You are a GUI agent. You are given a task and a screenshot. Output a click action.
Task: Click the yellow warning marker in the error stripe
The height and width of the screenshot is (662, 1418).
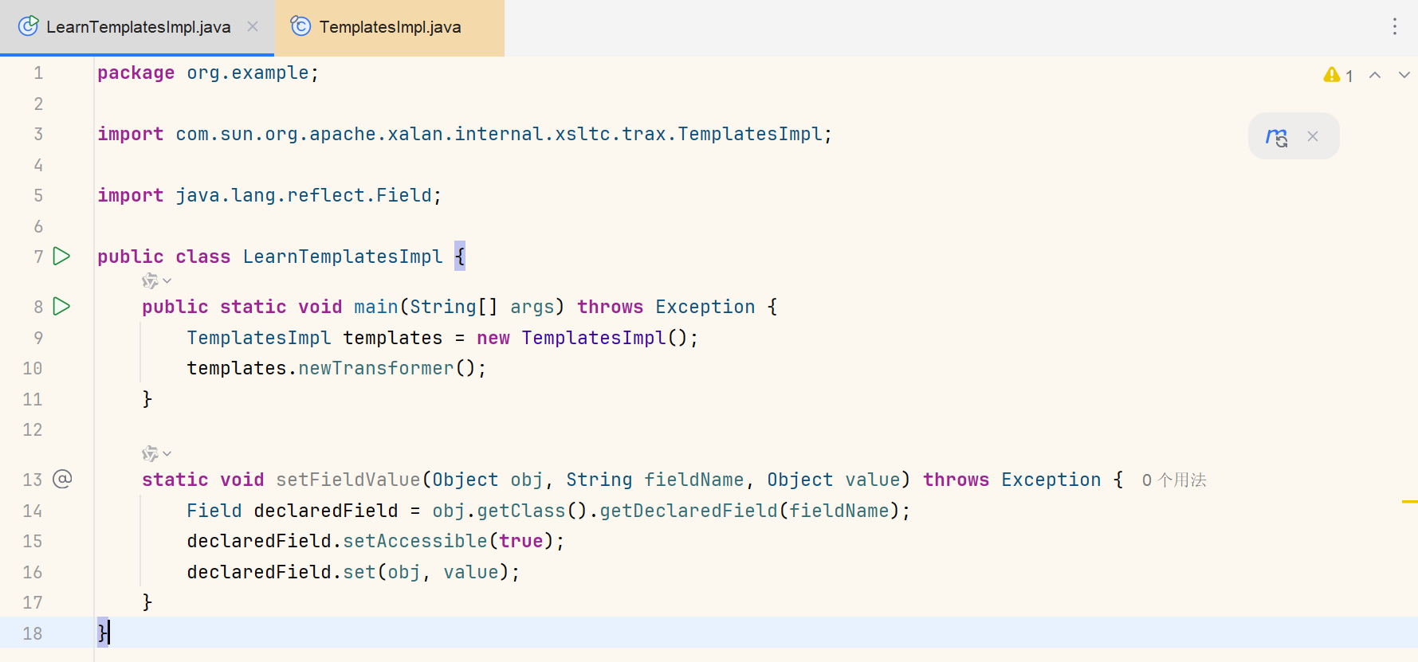click(1409, 502)
